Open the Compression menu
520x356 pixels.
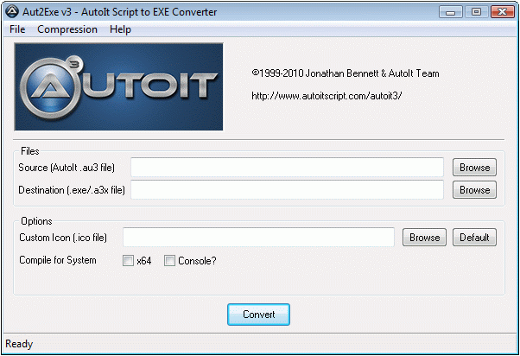point(67,29)
